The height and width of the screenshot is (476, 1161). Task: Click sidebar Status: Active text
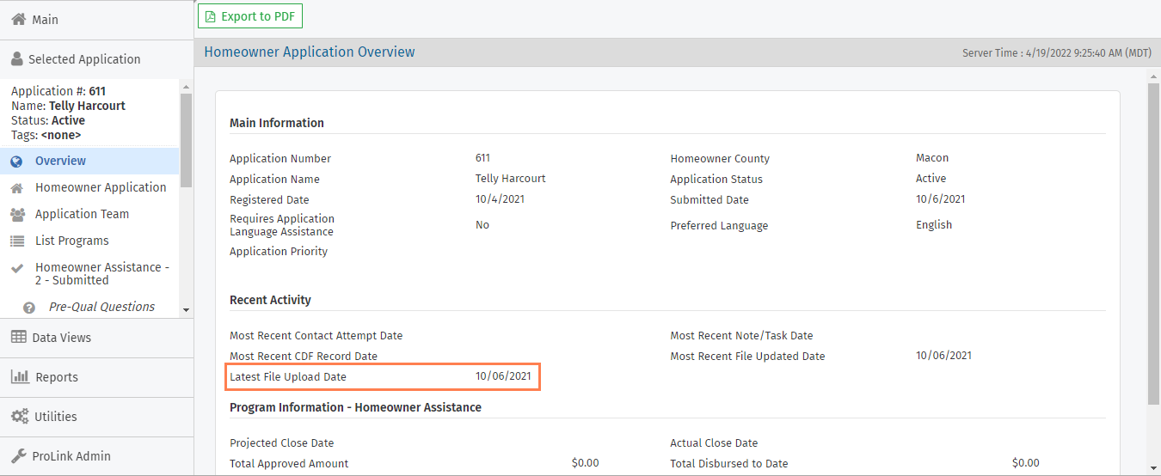point(48,121)
